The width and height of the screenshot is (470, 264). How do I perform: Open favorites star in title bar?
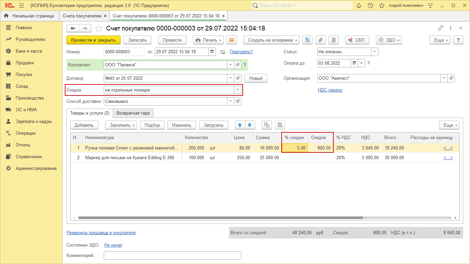click(x=381, y=6)
